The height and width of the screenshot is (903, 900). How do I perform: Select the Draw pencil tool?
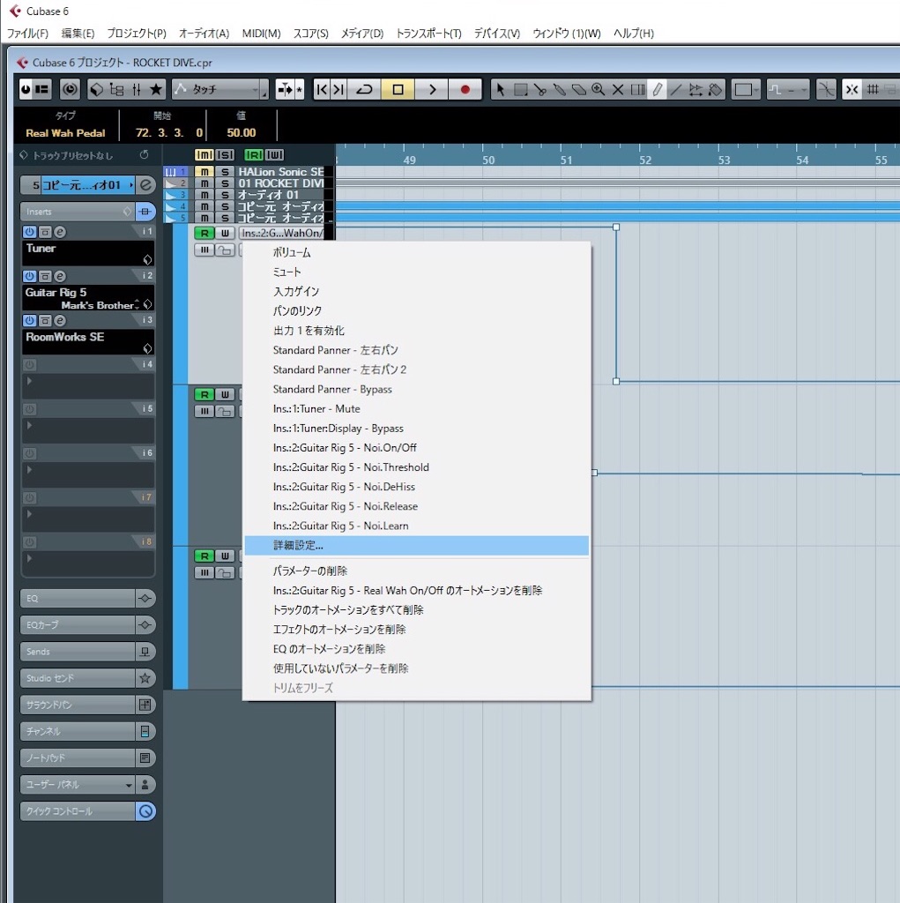(657, 89)
